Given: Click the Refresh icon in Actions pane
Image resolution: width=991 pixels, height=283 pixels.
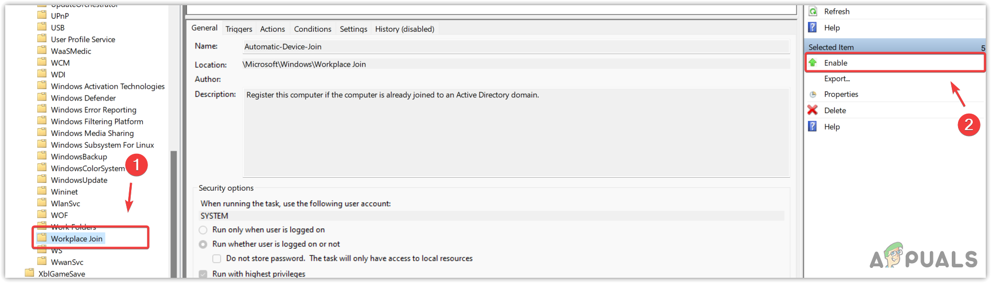Looking at the screenshot, I should [813, 11].
